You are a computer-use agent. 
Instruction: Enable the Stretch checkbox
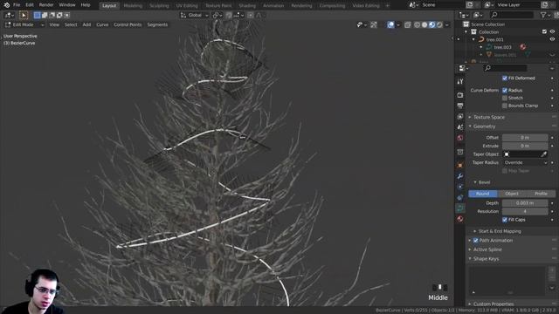click(505, 98)
